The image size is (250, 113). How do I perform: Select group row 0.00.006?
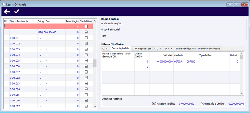tap(48, 66)
